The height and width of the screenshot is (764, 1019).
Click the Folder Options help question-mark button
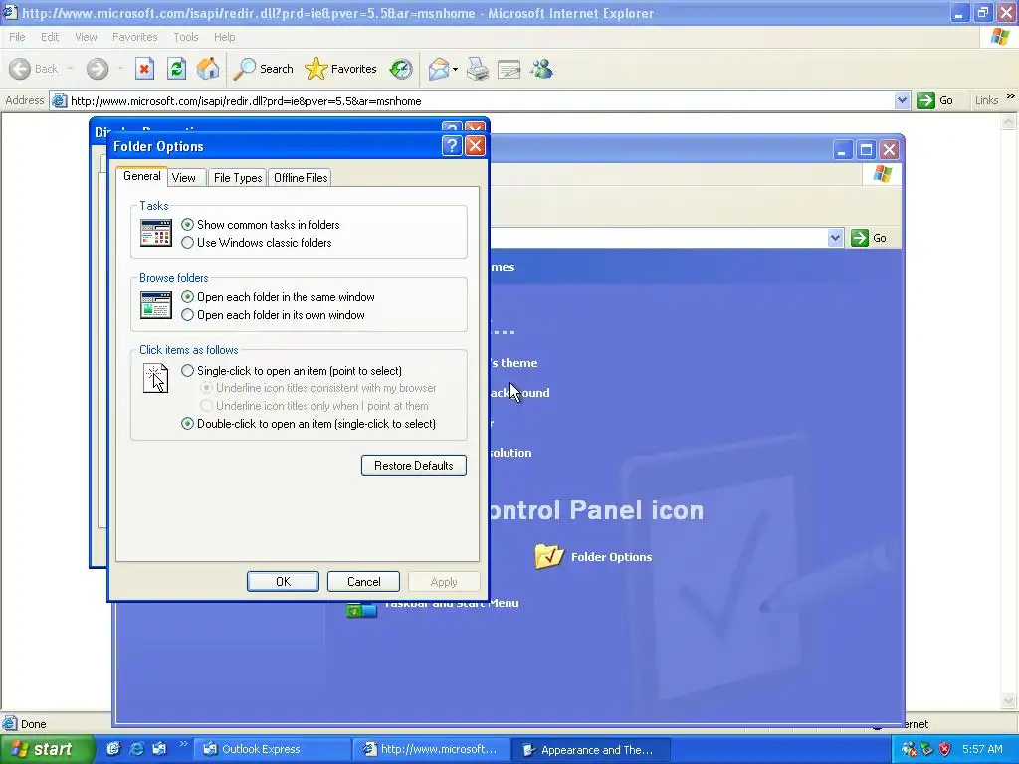pyautogui.click(x=452, y=146)
